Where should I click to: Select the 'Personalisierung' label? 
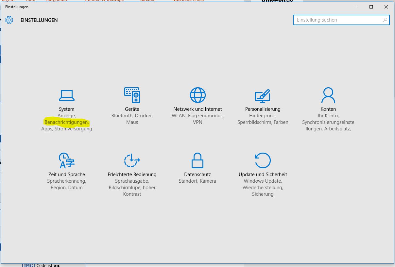(263, 109)
